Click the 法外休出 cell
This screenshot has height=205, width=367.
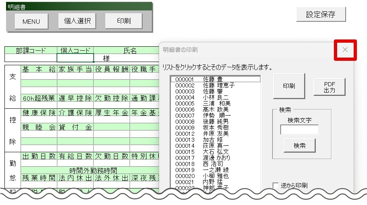(112, 178)
